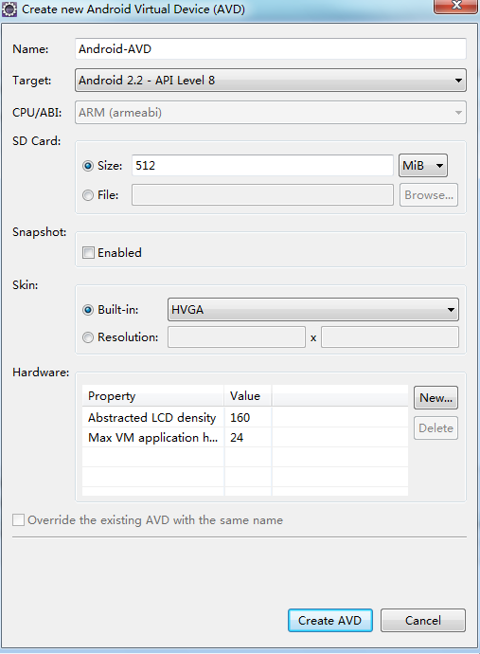Enable the Snapshot checkbox

pos(88,253)
